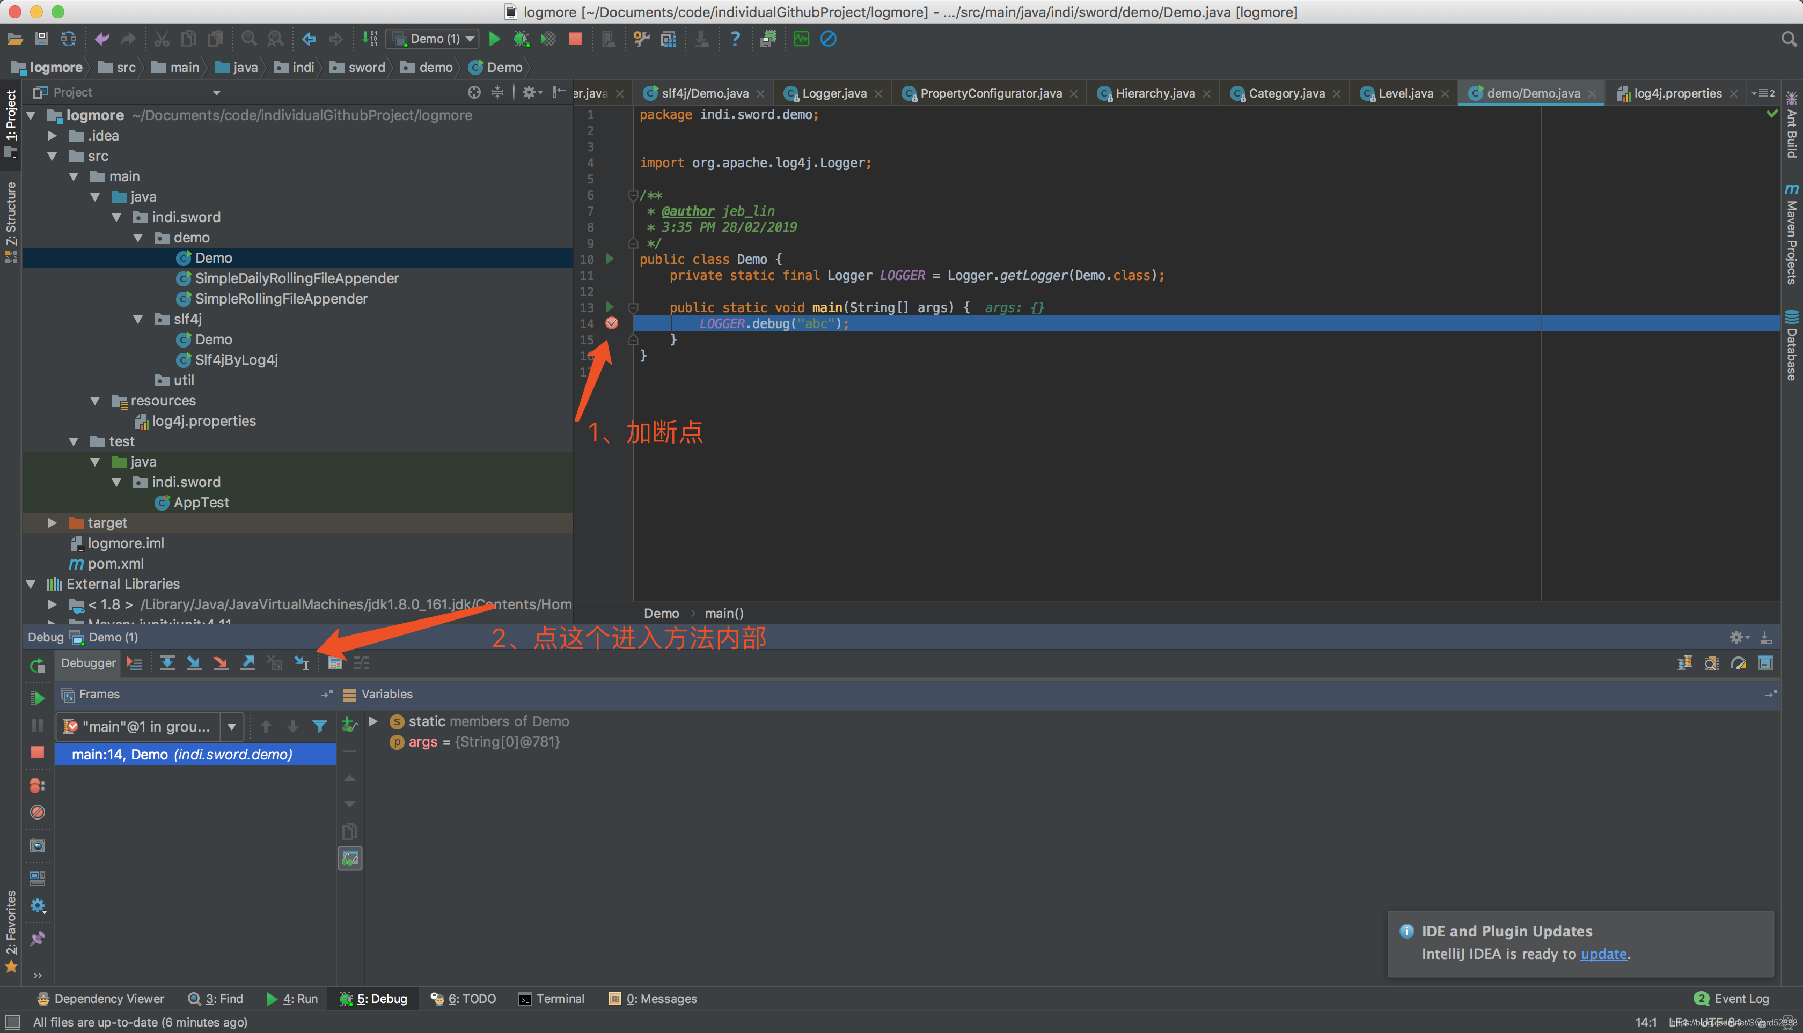Collapse the slf4j package
Image resolution: width=1803 pixels, height=1033 pixels.
[x=138, y=319]
